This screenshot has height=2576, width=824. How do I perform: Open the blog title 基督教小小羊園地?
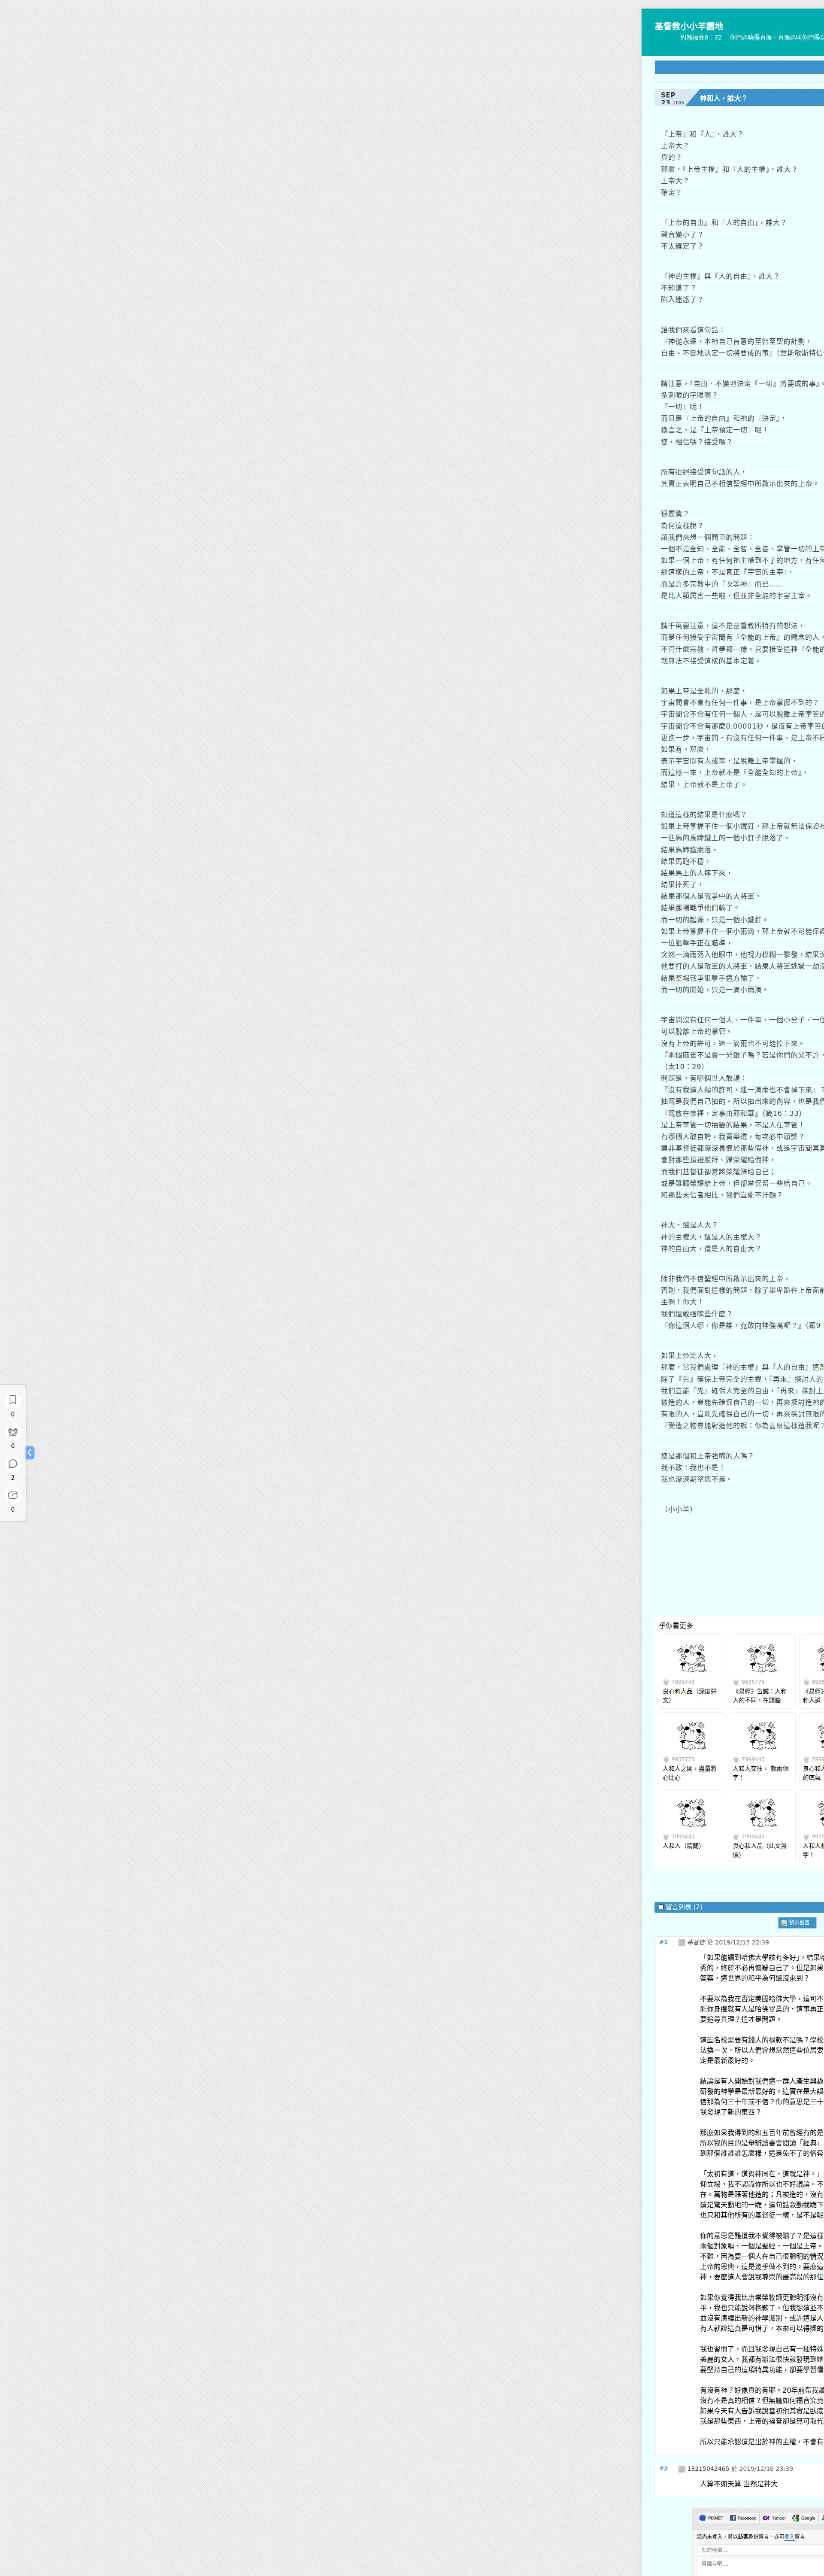[688, 26]
